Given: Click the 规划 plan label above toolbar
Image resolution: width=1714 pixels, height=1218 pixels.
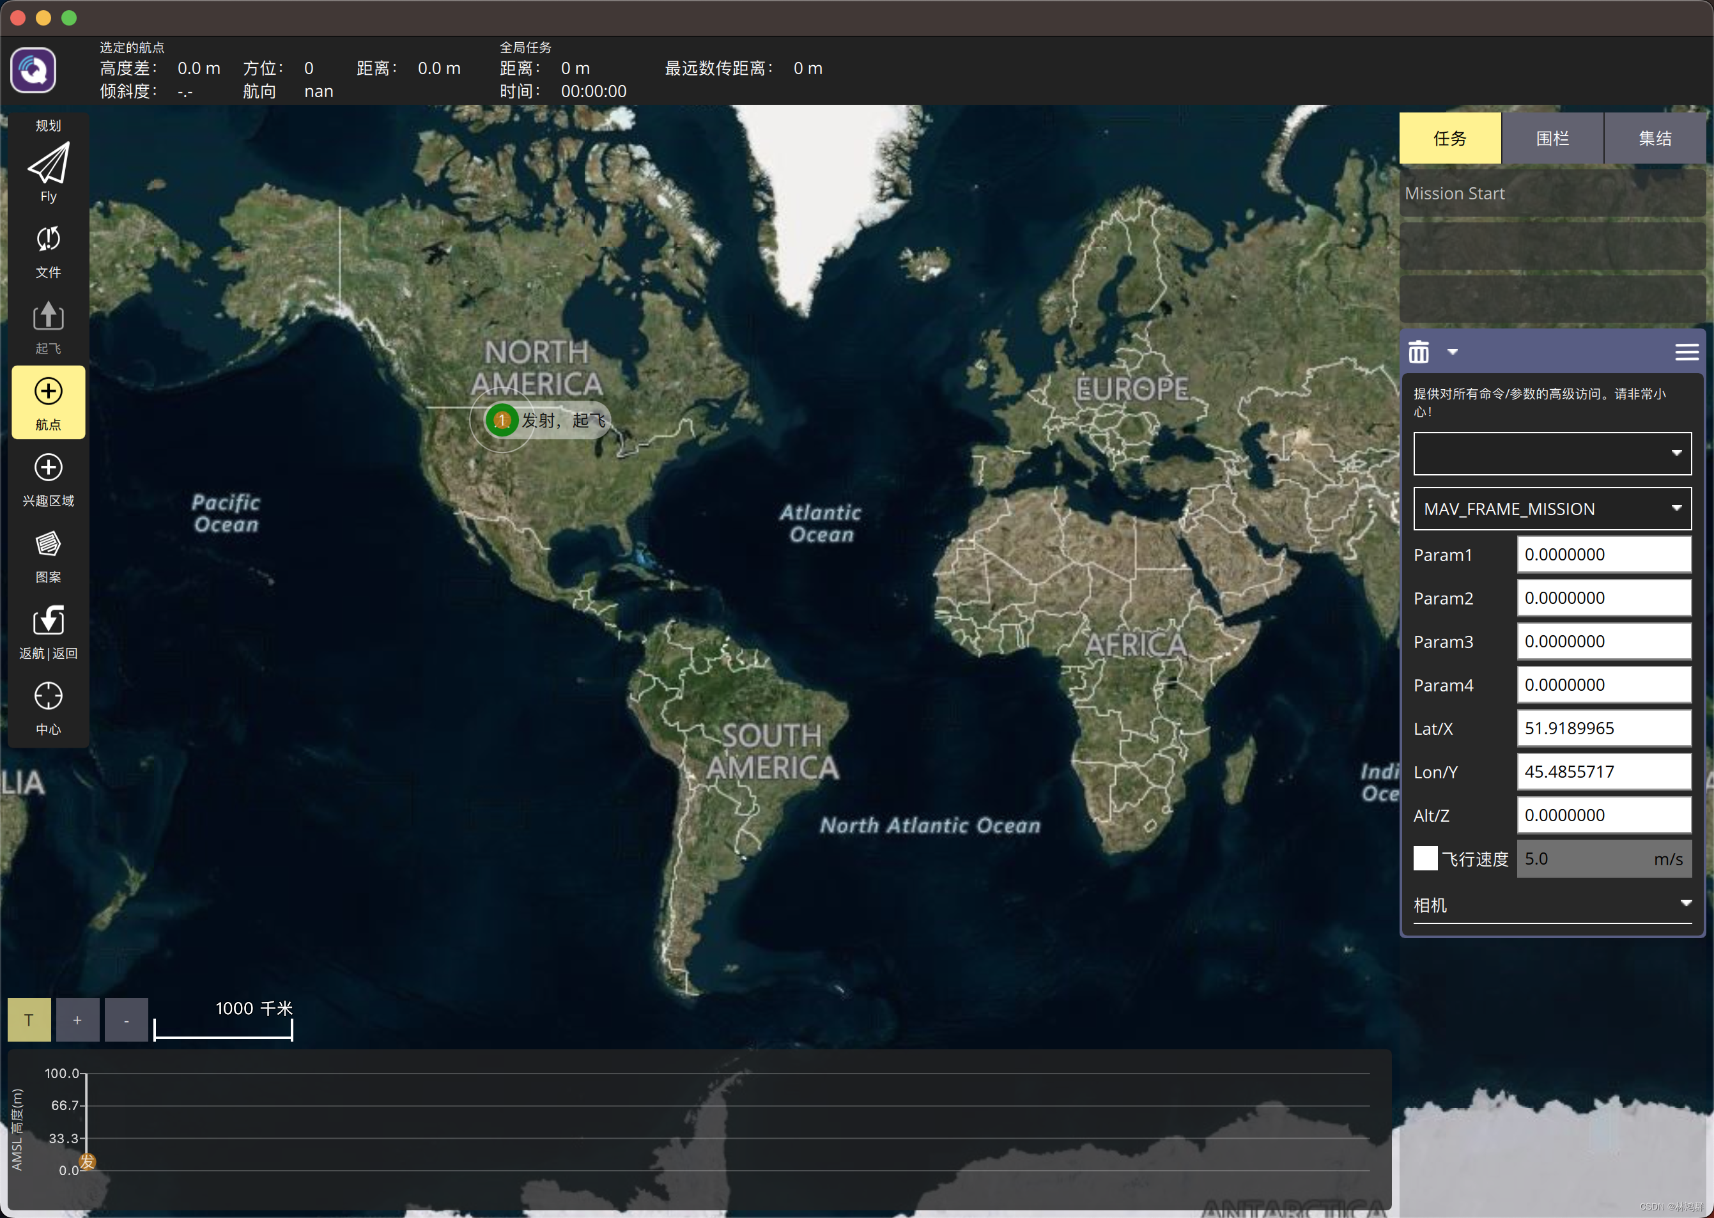Looking at the screenshot, I should tap(48, 125).
